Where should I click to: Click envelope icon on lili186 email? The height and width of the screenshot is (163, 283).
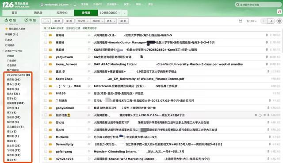50,93
